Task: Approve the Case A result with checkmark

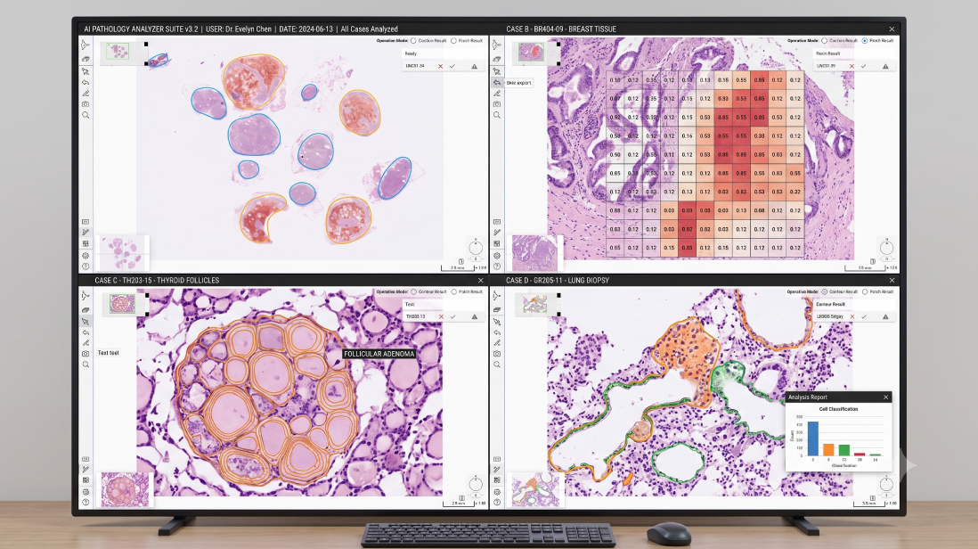Action: (452, 66)
